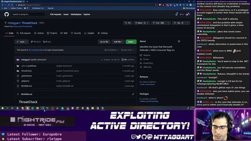Open File Explorer from the taskbar
This screenshot has width=251, height=141.
click(x=38, y=108)
